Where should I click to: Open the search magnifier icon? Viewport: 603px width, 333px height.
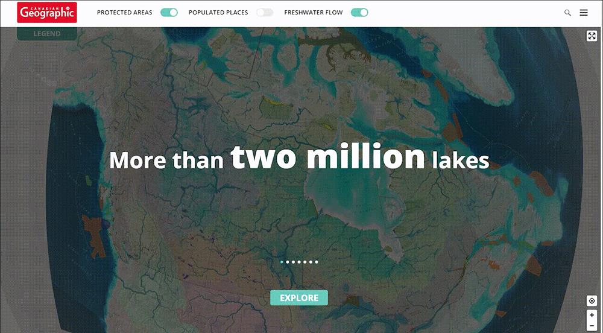(567, 13)
